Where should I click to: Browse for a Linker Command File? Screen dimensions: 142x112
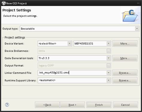click(x=125, y=73)
